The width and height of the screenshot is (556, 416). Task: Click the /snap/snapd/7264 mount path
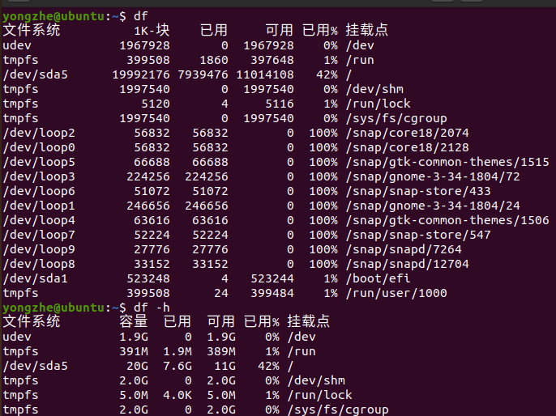click(x=404, y=249)
